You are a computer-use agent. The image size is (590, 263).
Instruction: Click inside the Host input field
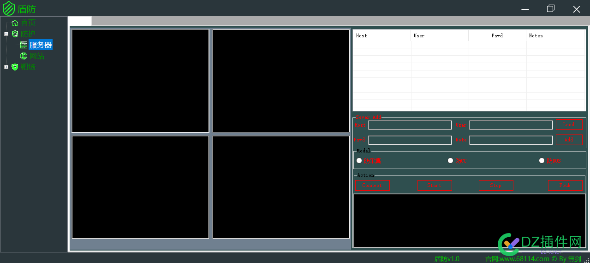click(410, 125)
